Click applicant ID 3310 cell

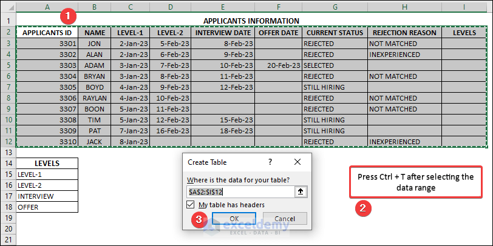(47, 142)
